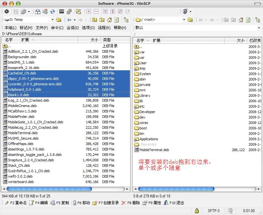Click the Clear Selection toolbar icon

120,12
